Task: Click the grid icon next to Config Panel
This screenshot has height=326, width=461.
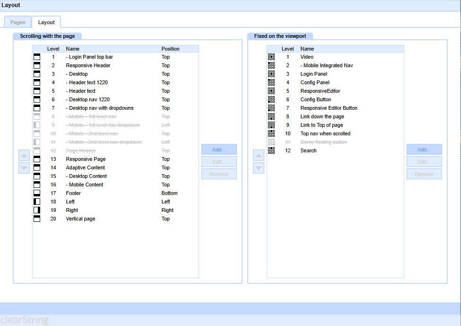Action: 271,82
